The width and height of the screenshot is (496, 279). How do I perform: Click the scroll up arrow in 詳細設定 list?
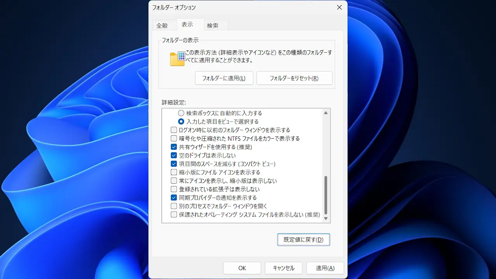(325, 113)
